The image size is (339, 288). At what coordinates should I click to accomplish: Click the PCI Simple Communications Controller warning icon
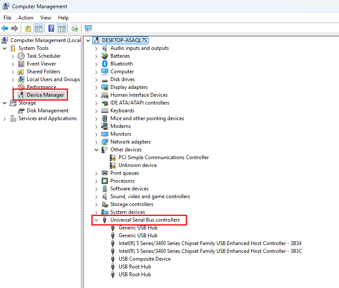click(x=113, y=157)
